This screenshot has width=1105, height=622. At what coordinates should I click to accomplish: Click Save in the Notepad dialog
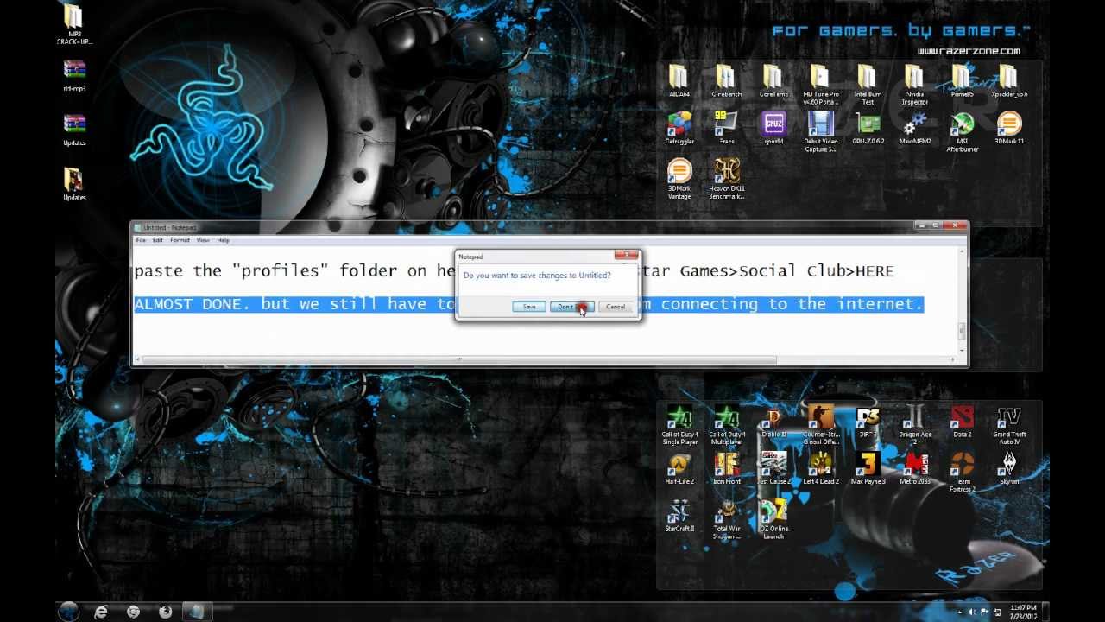(x=529, y=307)
